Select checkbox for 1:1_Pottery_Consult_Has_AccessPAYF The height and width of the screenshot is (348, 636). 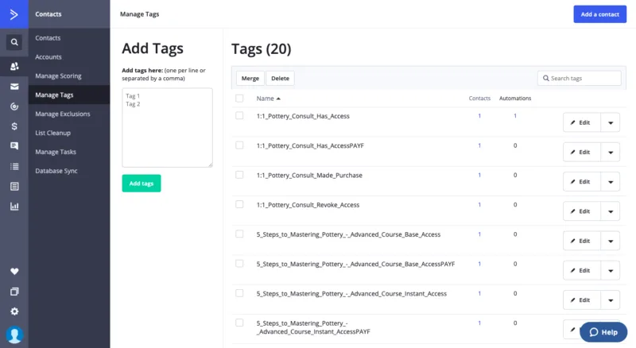[x=239, y=145]
